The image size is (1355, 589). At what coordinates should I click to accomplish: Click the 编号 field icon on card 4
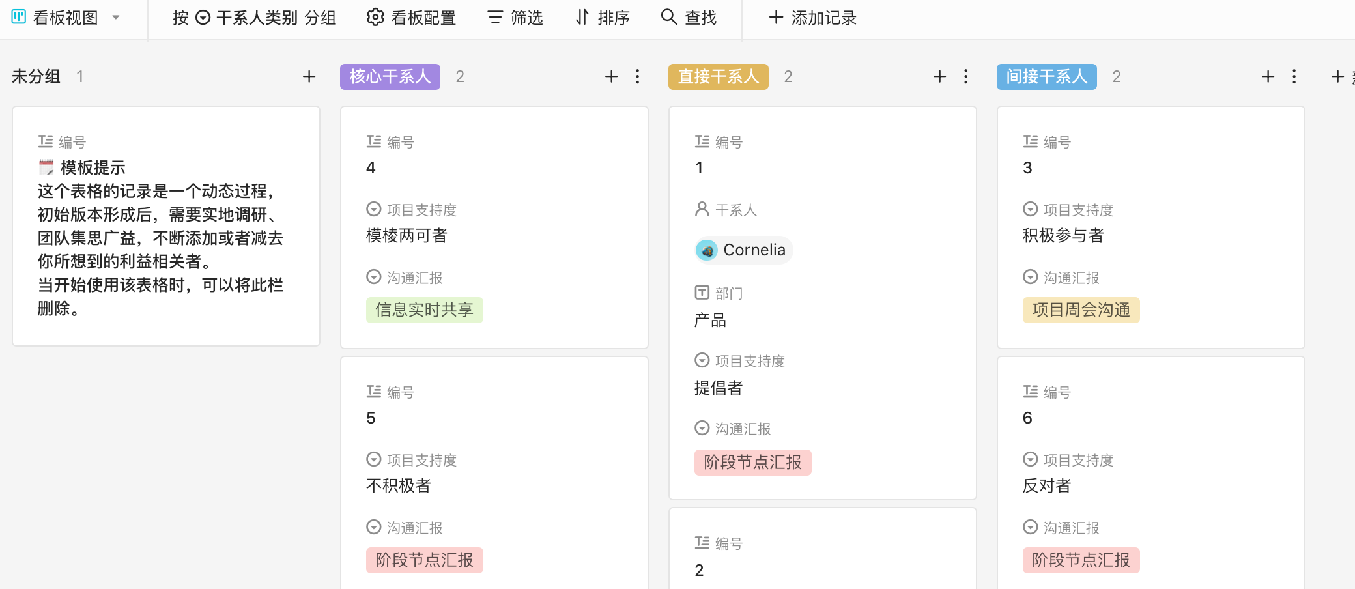click(373, 141)
